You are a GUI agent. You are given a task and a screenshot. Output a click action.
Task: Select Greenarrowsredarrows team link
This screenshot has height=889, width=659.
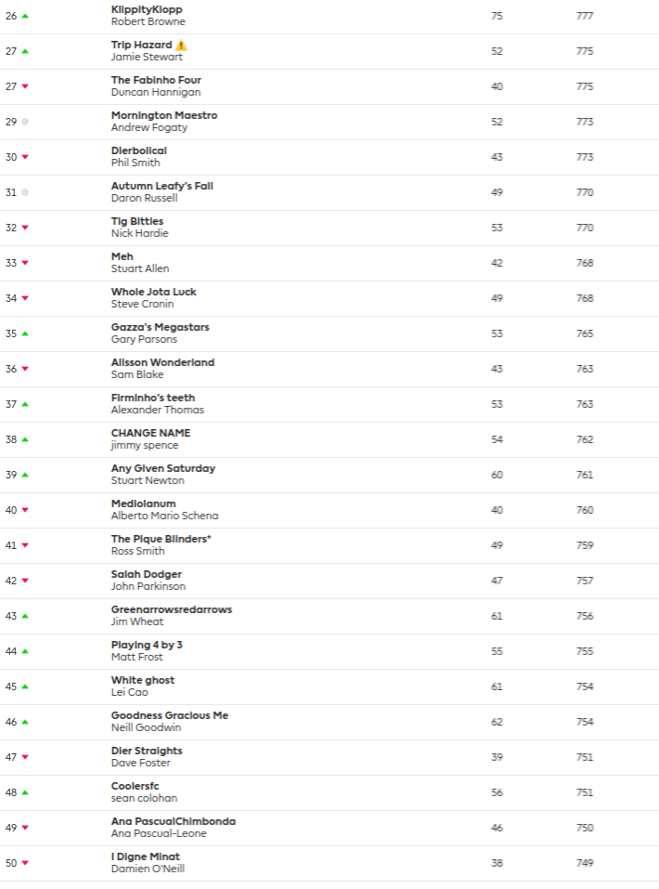(x=172, y=609)
